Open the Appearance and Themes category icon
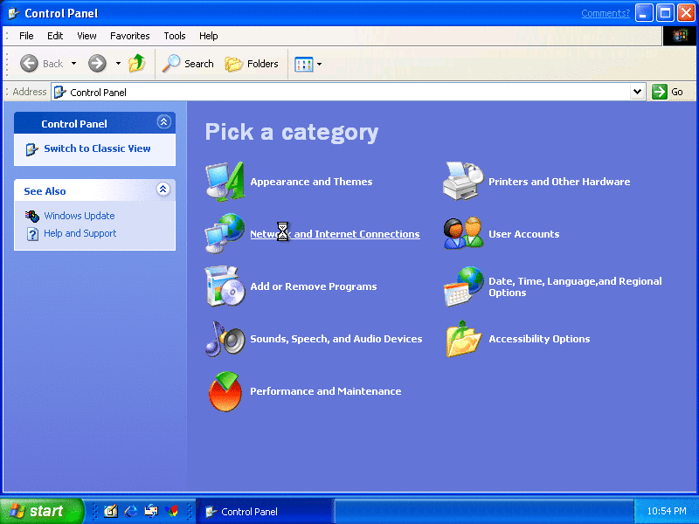This screenshot has height=524, width=699. click(225, 182)
